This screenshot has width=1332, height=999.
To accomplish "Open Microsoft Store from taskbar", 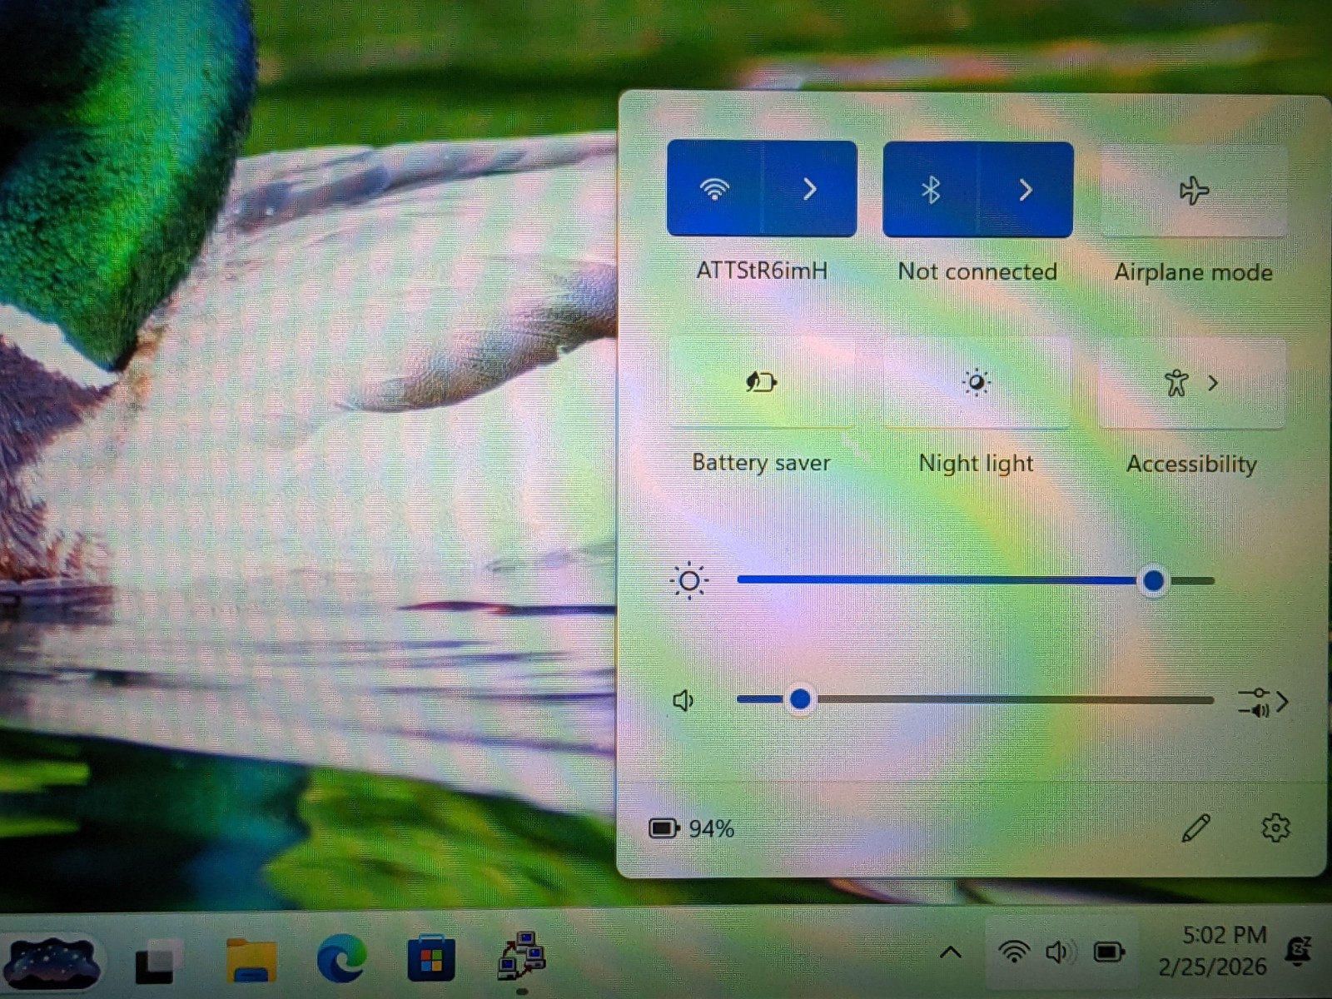I will [x=431, y=959].
